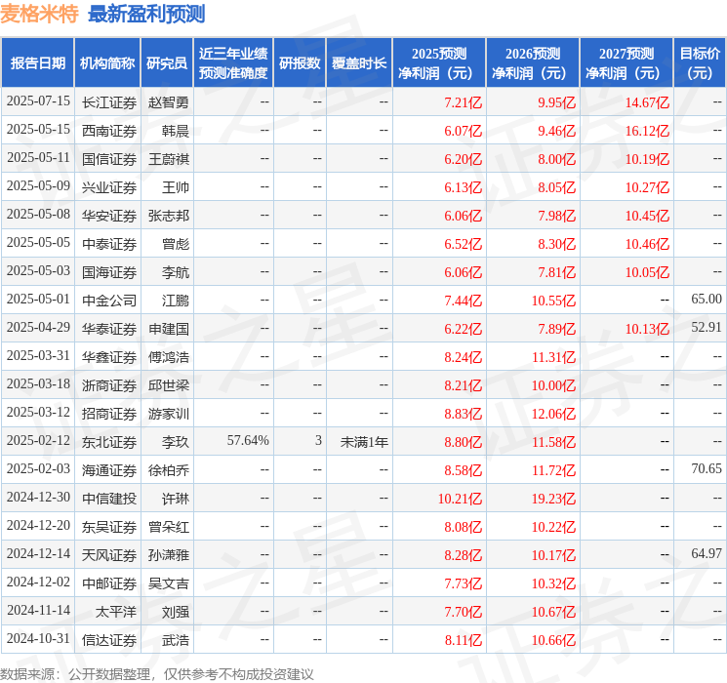Image resolution: width=727 pixels, height=683 pixels.
Task: Click institution 中信建投
Action: point(109,499)
